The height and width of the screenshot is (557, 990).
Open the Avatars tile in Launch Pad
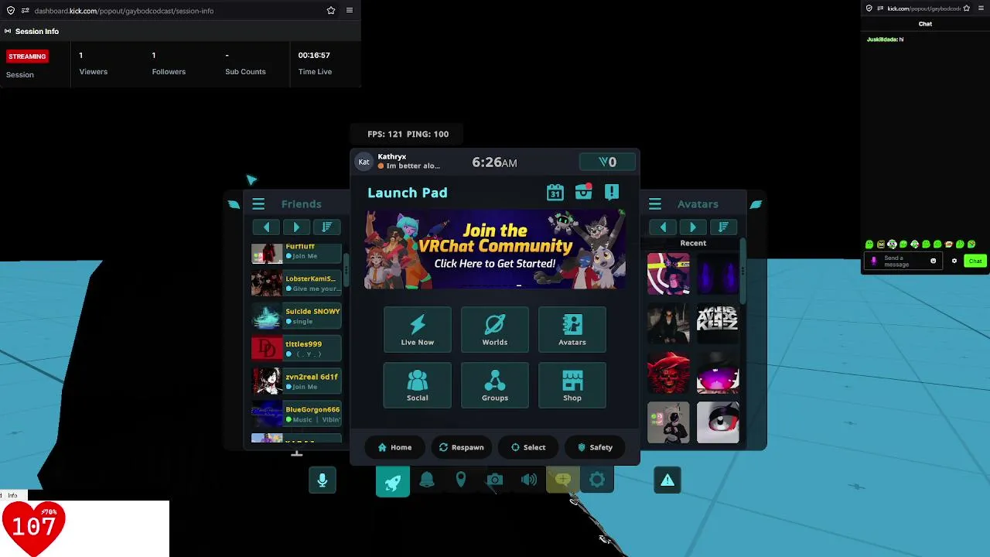572,330
